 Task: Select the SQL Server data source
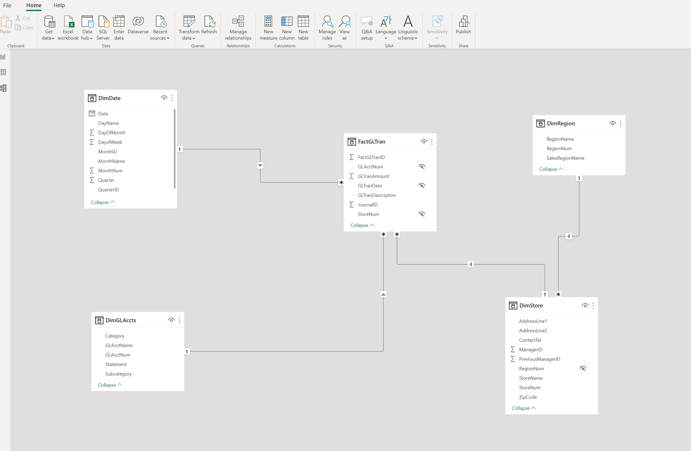click(103, 28)
